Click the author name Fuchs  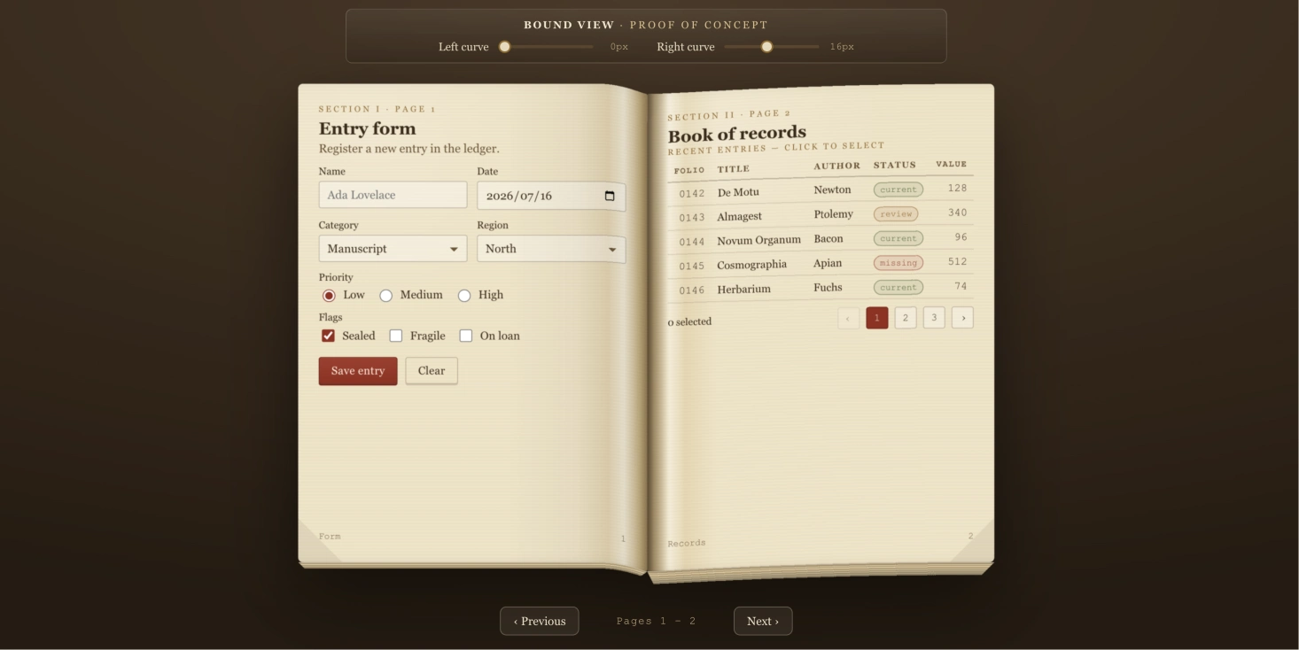[828, 288]
